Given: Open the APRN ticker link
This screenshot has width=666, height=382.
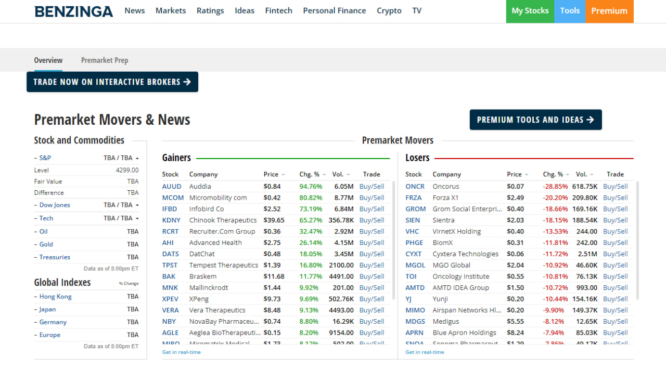Looking at the screenshot, I should [415, 333].
